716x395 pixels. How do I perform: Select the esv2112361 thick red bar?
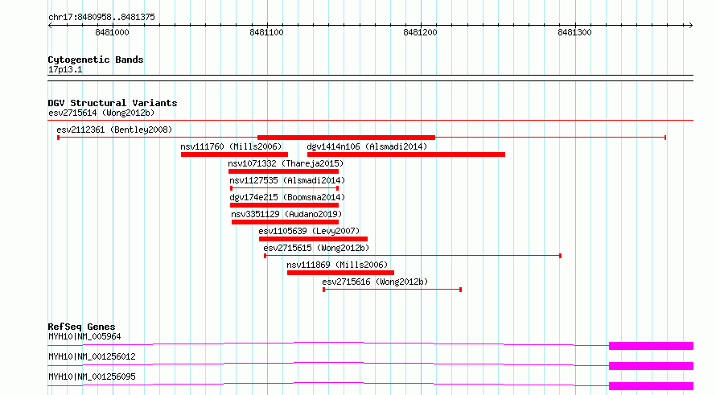pos(346,138)
